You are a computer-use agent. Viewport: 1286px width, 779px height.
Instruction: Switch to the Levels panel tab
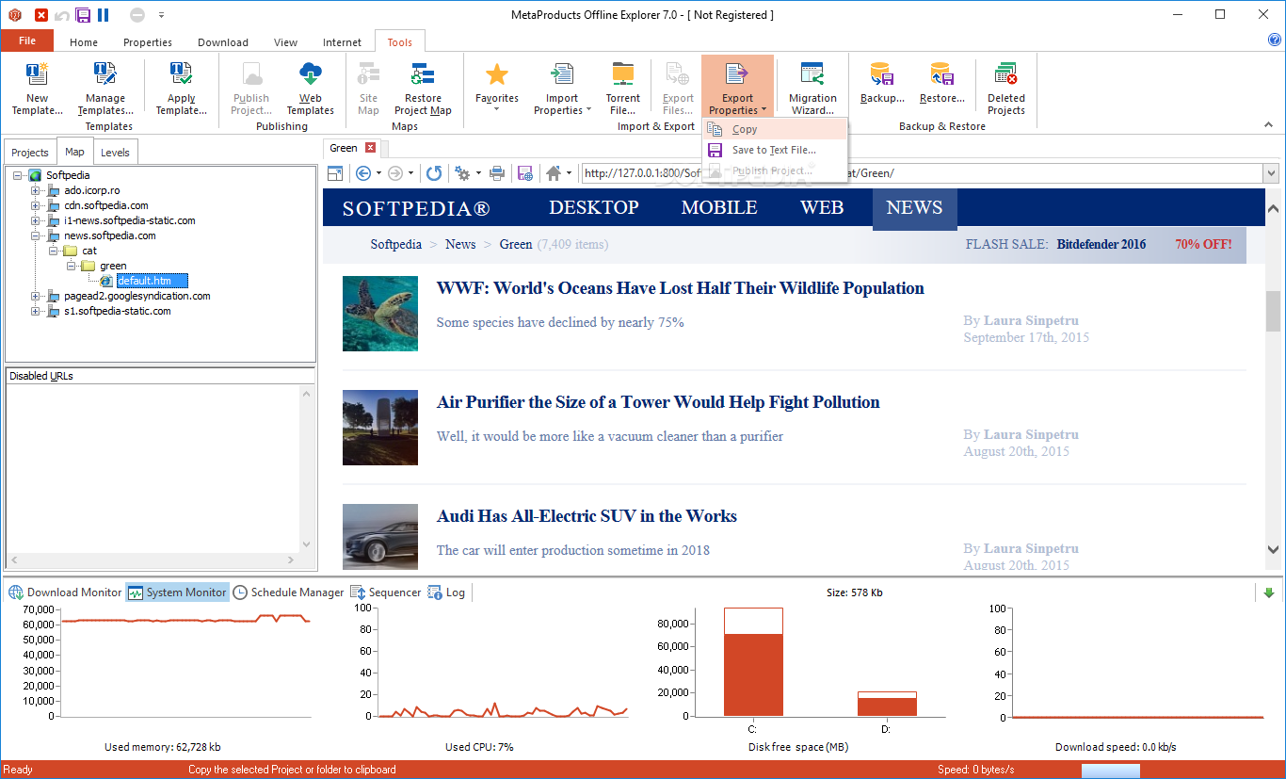(115, 152)
